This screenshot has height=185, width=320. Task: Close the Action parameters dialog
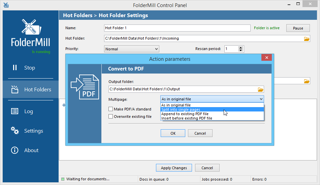(266, 58)
